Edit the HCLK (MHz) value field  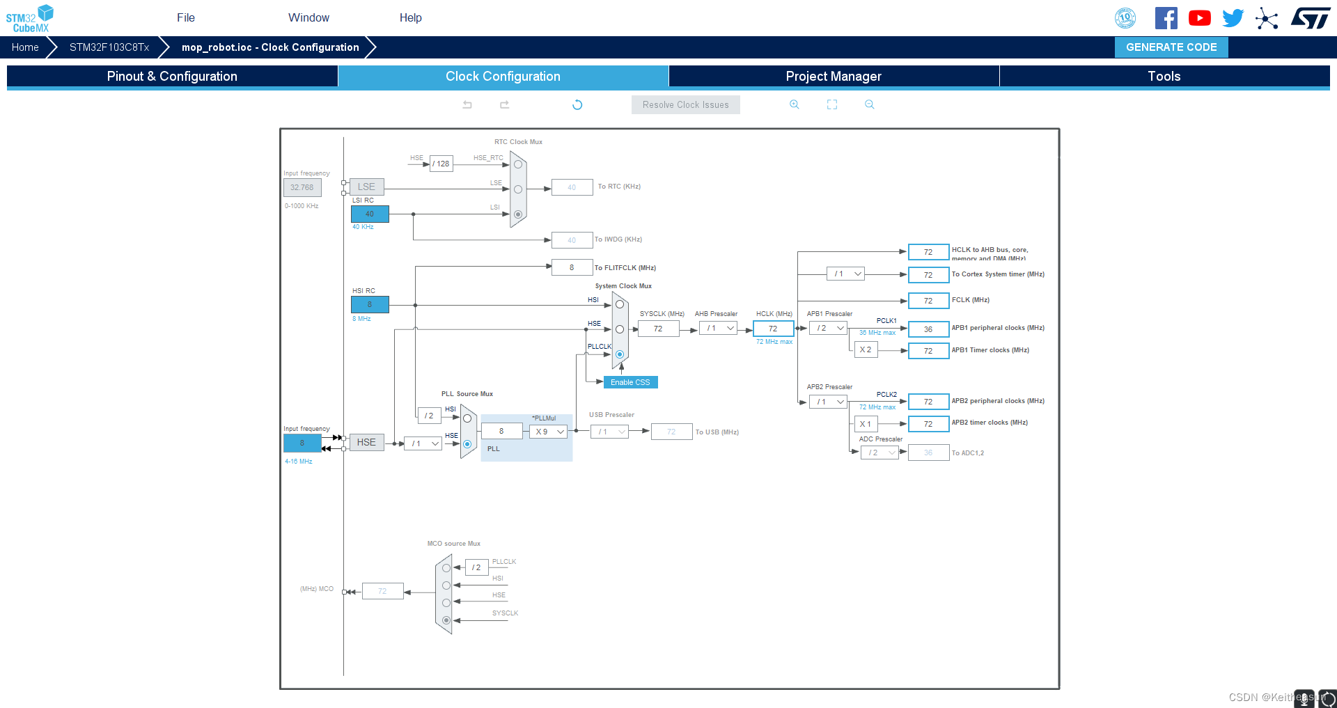pyautogui.click(x=773, y=329)
